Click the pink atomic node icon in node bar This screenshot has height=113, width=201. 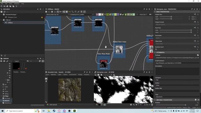[97, 14]
